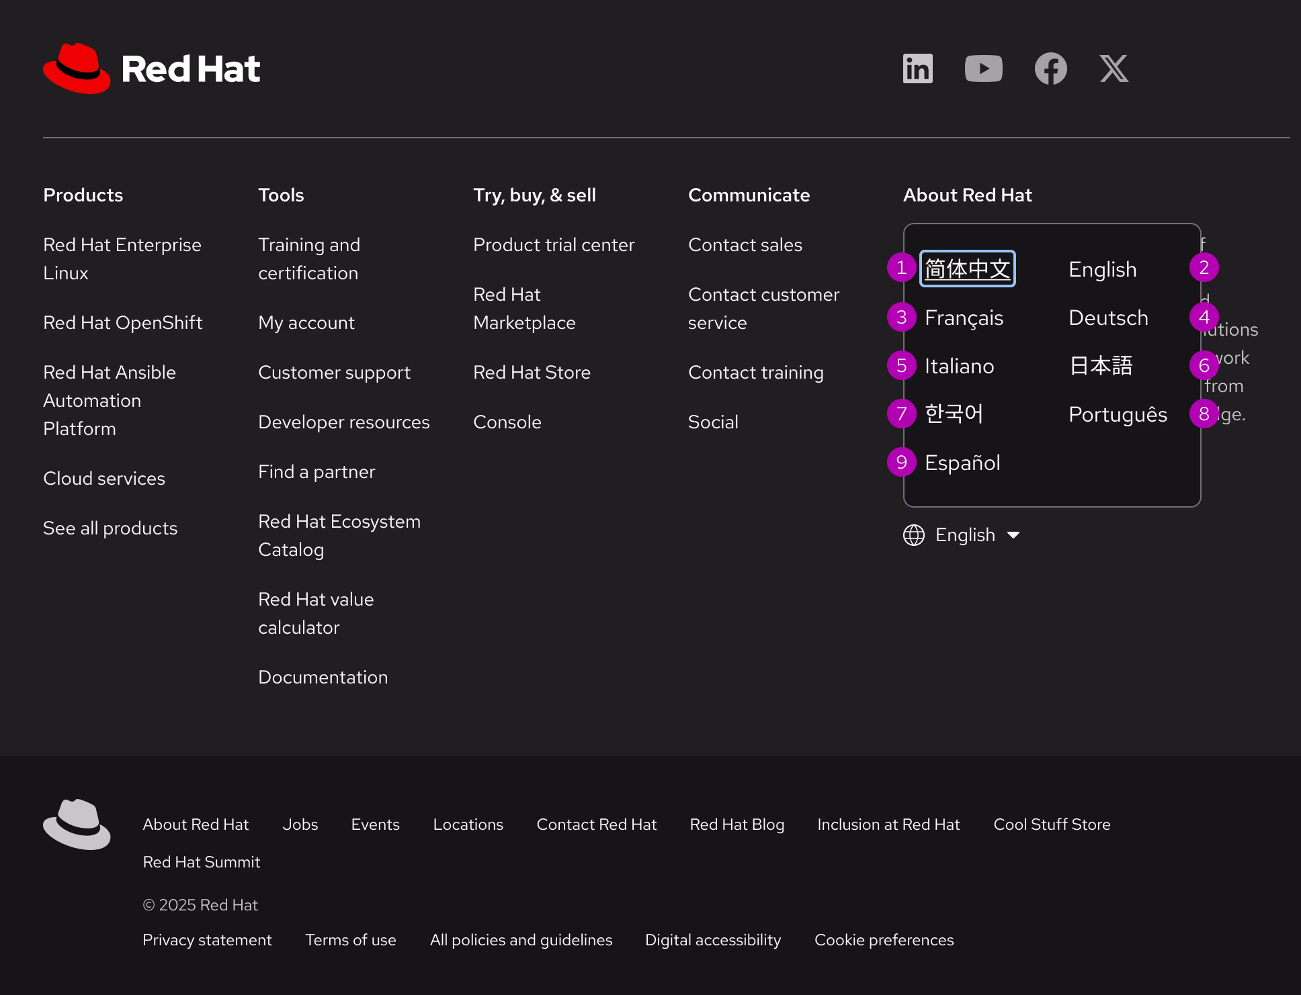The width and height of the screenshot is (1301, 995).
Task: Pick 日本語 from the language options
Action: click(x=1101, y=365)
